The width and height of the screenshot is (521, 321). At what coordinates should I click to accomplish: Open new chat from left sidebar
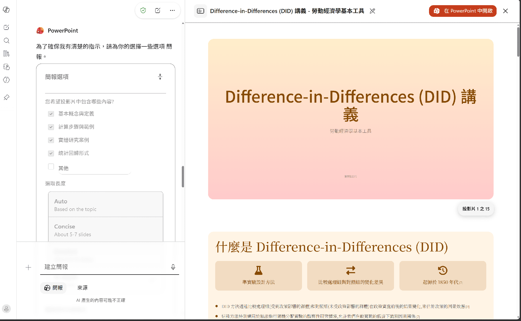[x=7, y=27]
